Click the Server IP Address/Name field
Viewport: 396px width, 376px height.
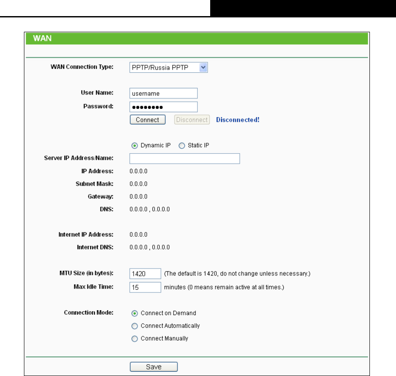(x=185, y=158)
